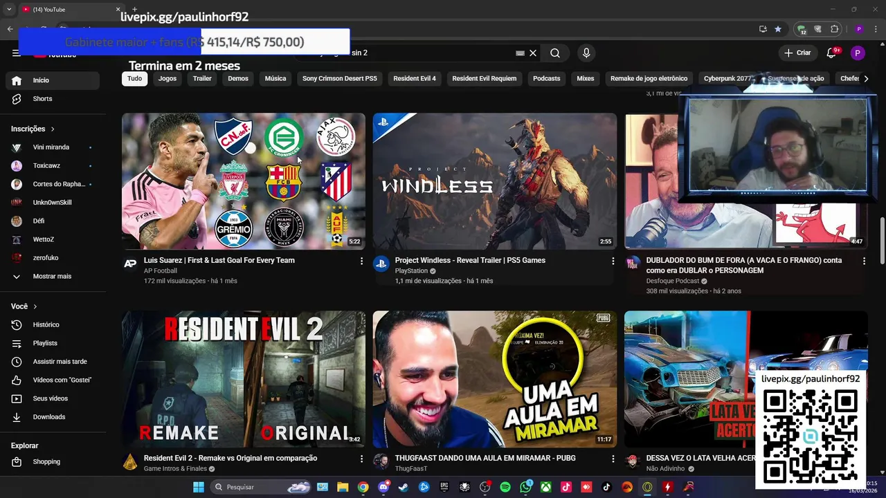
Task: Open Seus vídeos page
Action: point(53,398)
